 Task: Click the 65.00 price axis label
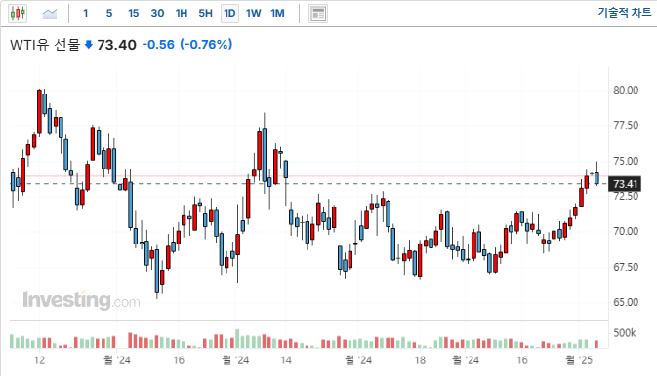click(626, 302)
